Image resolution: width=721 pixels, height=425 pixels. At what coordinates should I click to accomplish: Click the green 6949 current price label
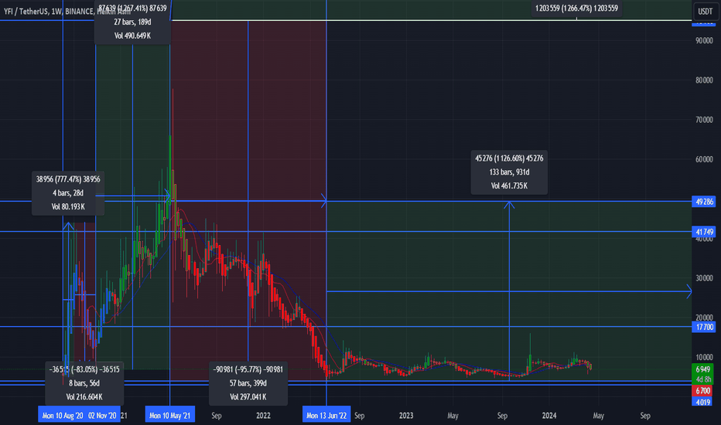tap(703, 369)
